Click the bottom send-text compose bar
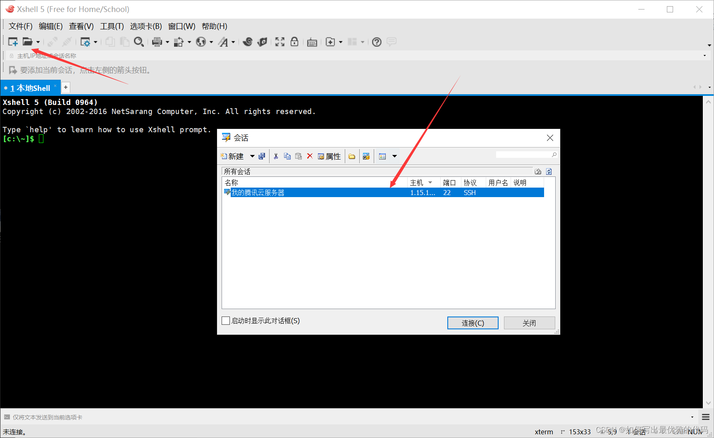 [x=349, y=417]
